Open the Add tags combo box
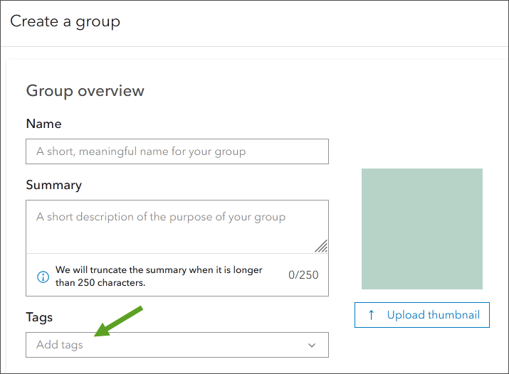 point(177,345)
